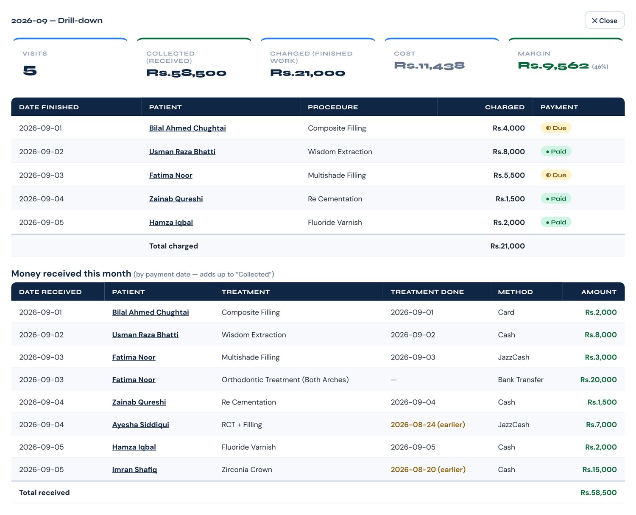The width and height of the screenshot is (636, 515).
Task: Open Hamza Iqbal link in Fluoride Varnish Rs.2,000 row
Action: (171, 223)
